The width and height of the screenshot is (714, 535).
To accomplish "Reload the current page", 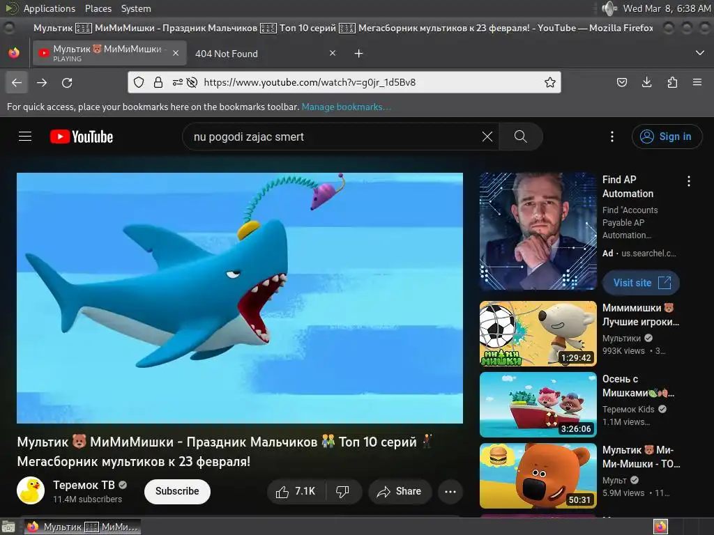I will tap(67, 82).
